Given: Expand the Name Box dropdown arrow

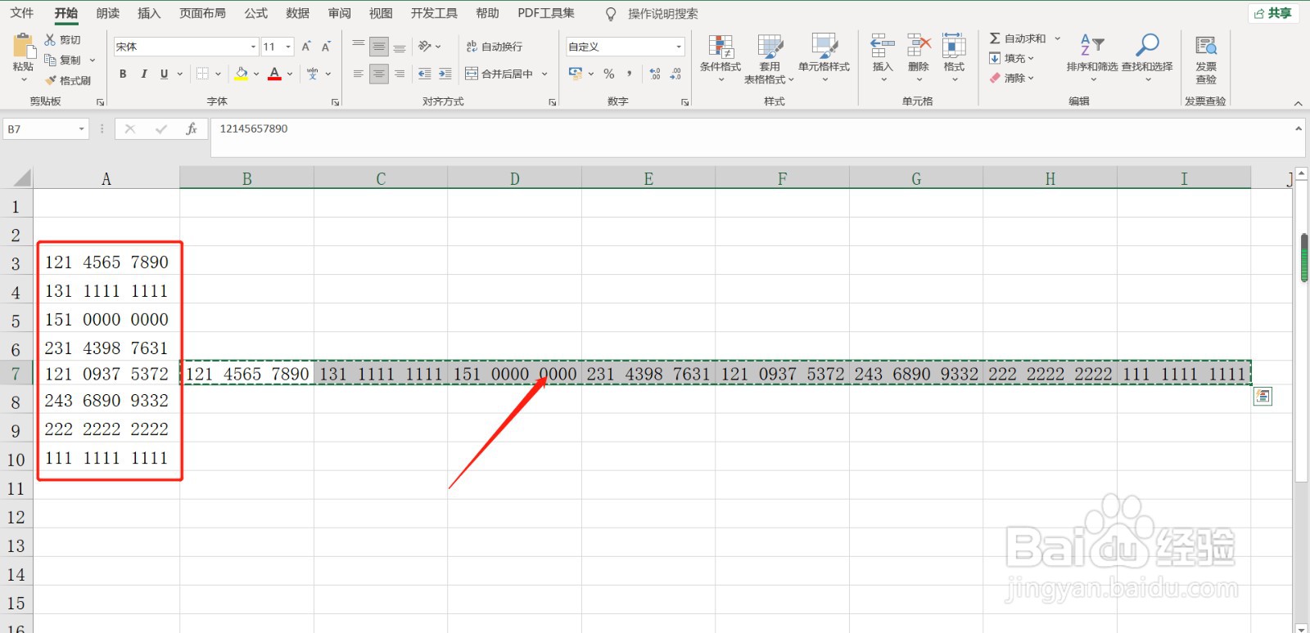Looking at the screenshot, I should tap(81, 129).
